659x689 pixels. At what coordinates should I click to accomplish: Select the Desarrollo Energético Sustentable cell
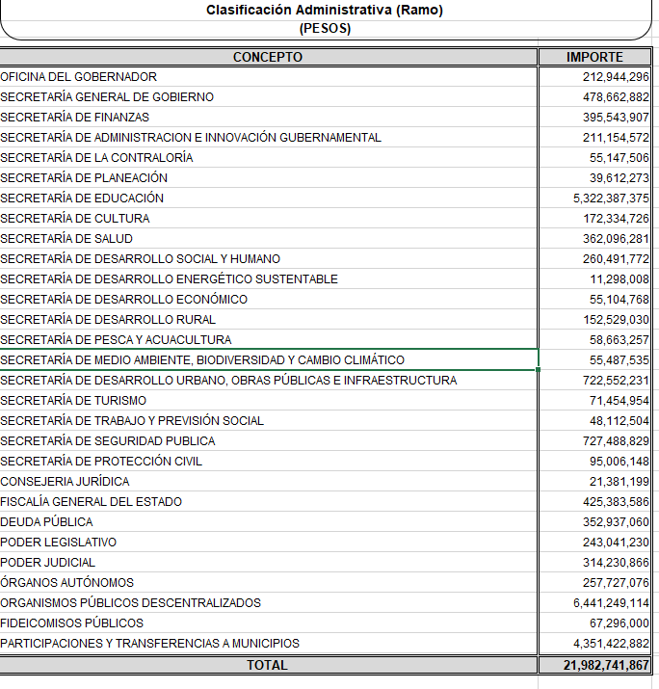point(269,279)
